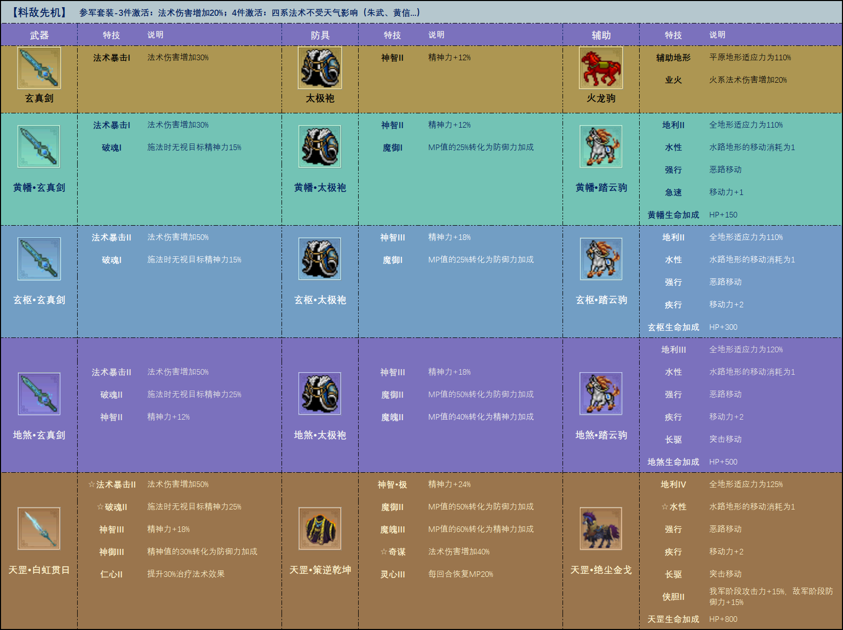Screen dimensions: 843x630
Task: Select the 玄枢•踏云驹 name text
Action: point(601,300)
